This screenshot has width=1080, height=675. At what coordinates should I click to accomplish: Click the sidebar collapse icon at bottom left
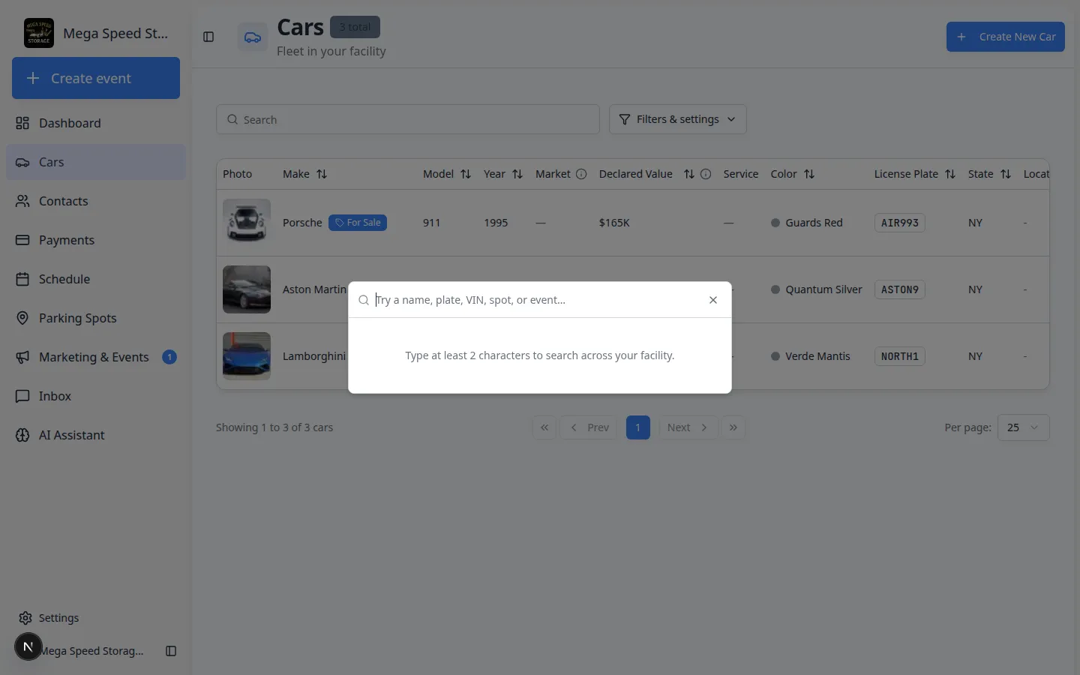click(x=171, y=651)
